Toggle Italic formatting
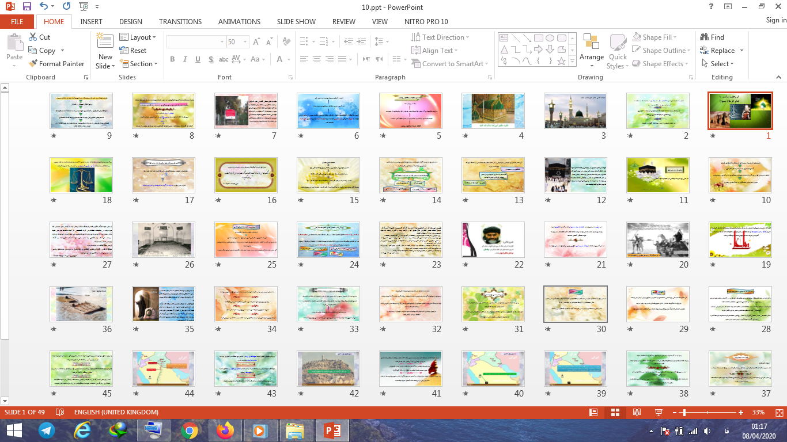This screenshot has height=442, width=787. (185, 59)
